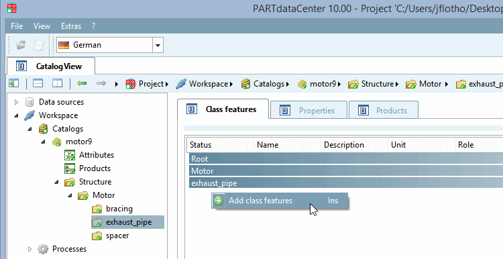Viewport: 503px width, 259px height.
Task: Click the Root class group row
Action: tap(346, 158)
